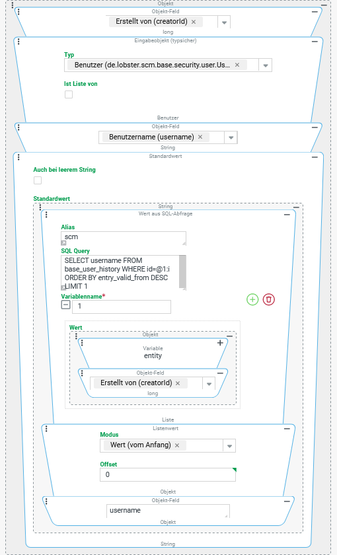Screen dimensions: 337x555
Task: Expand the Variable entity block with plus
Action: click(x=220, y=343)
